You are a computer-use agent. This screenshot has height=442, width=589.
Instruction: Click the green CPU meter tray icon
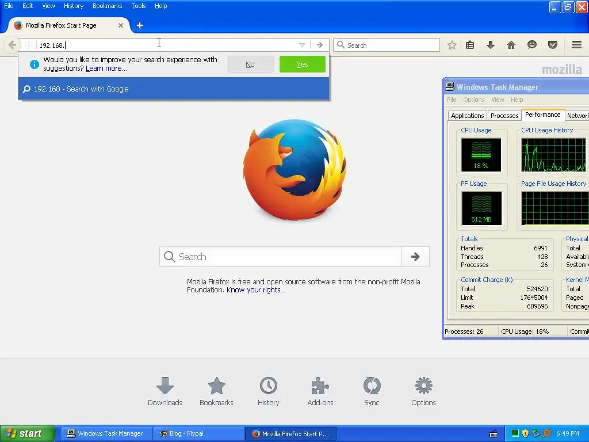[515, 433]
